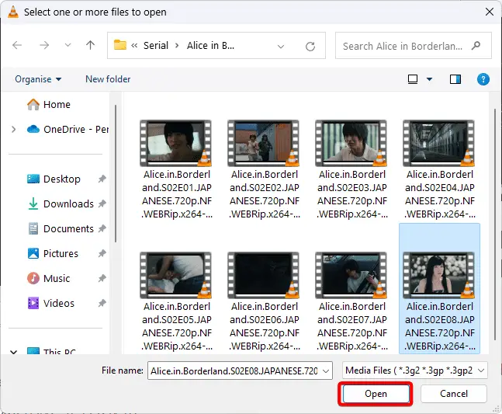Go to Home in the sidebar
Image resolution: width=502 pixels, height=414 pixels.
[x=49, y=104]
